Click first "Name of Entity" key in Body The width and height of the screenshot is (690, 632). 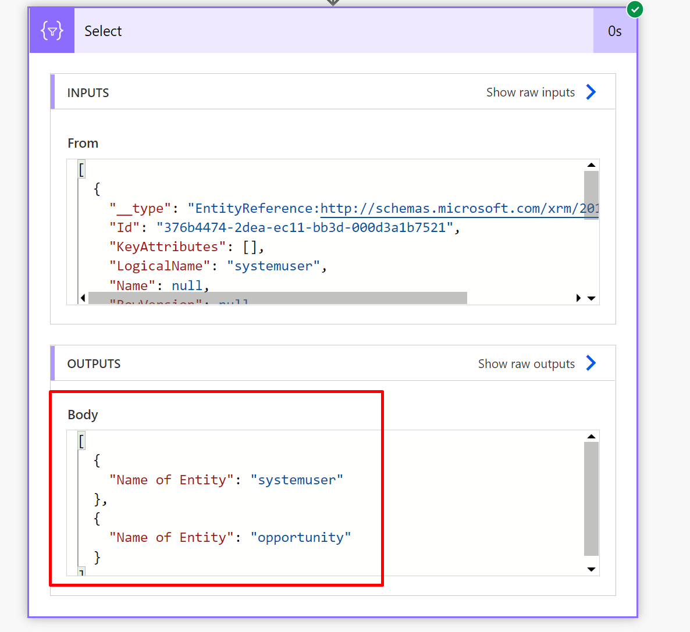click(x=171, y=480)
